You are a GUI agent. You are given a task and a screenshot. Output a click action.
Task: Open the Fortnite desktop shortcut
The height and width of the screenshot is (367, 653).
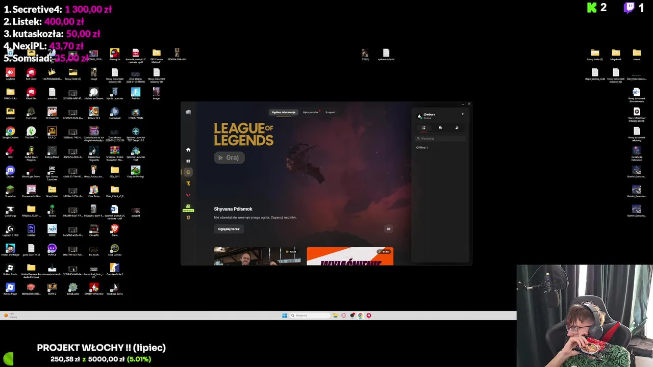click(135, 94)
